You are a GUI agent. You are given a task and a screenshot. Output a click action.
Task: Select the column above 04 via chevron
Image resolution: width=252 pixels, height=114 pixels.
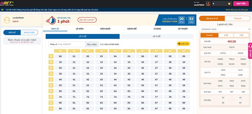115,51
